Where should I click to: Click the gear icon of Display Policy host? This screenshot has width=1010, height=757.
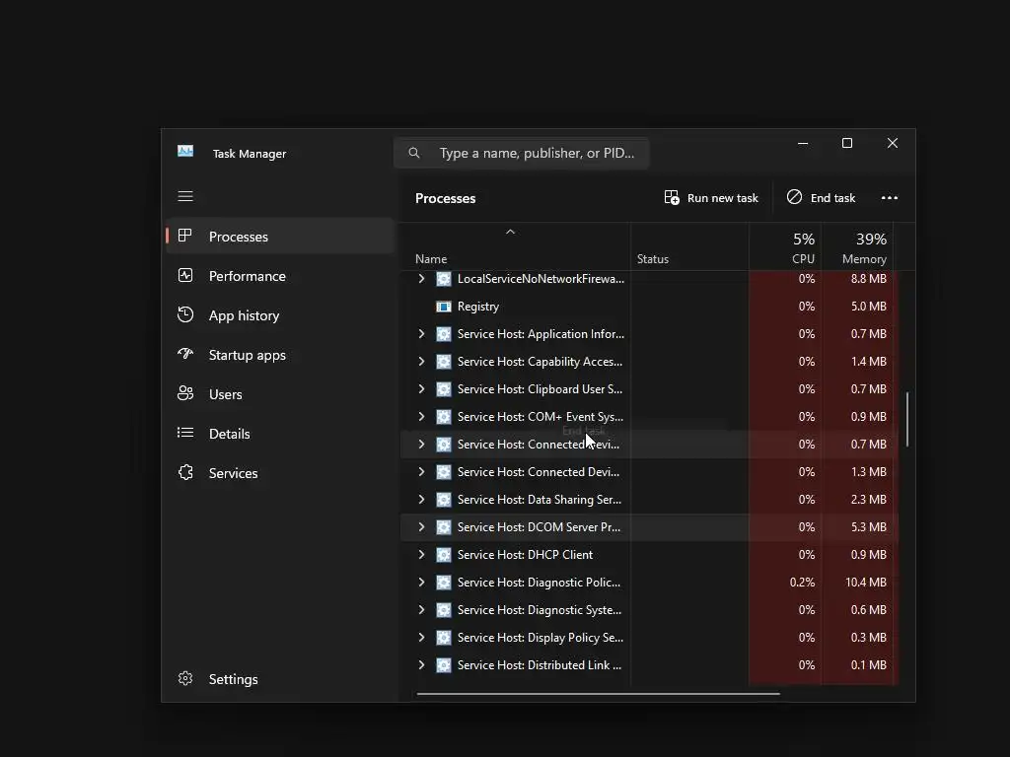tap(444, 638)
